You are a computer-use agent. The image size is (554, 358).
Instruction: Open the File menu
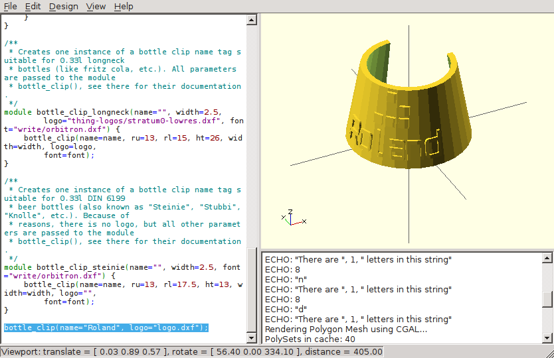11,7
